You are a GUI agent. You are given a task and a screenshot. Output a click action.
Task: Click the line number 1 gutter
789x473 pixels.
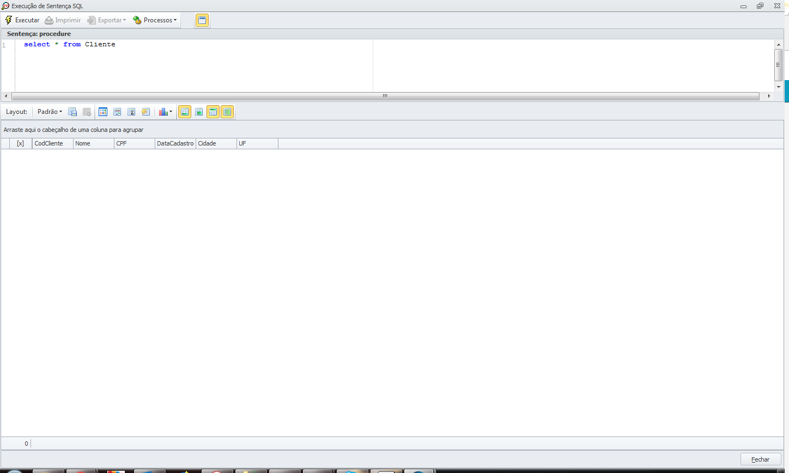tap(4, 45)
